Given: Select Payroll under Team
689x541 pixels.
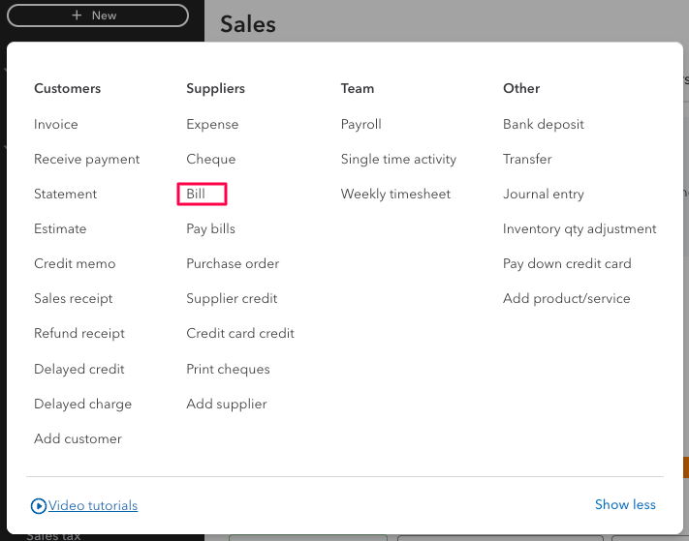Looking at the screenshot, I should 360,124.
